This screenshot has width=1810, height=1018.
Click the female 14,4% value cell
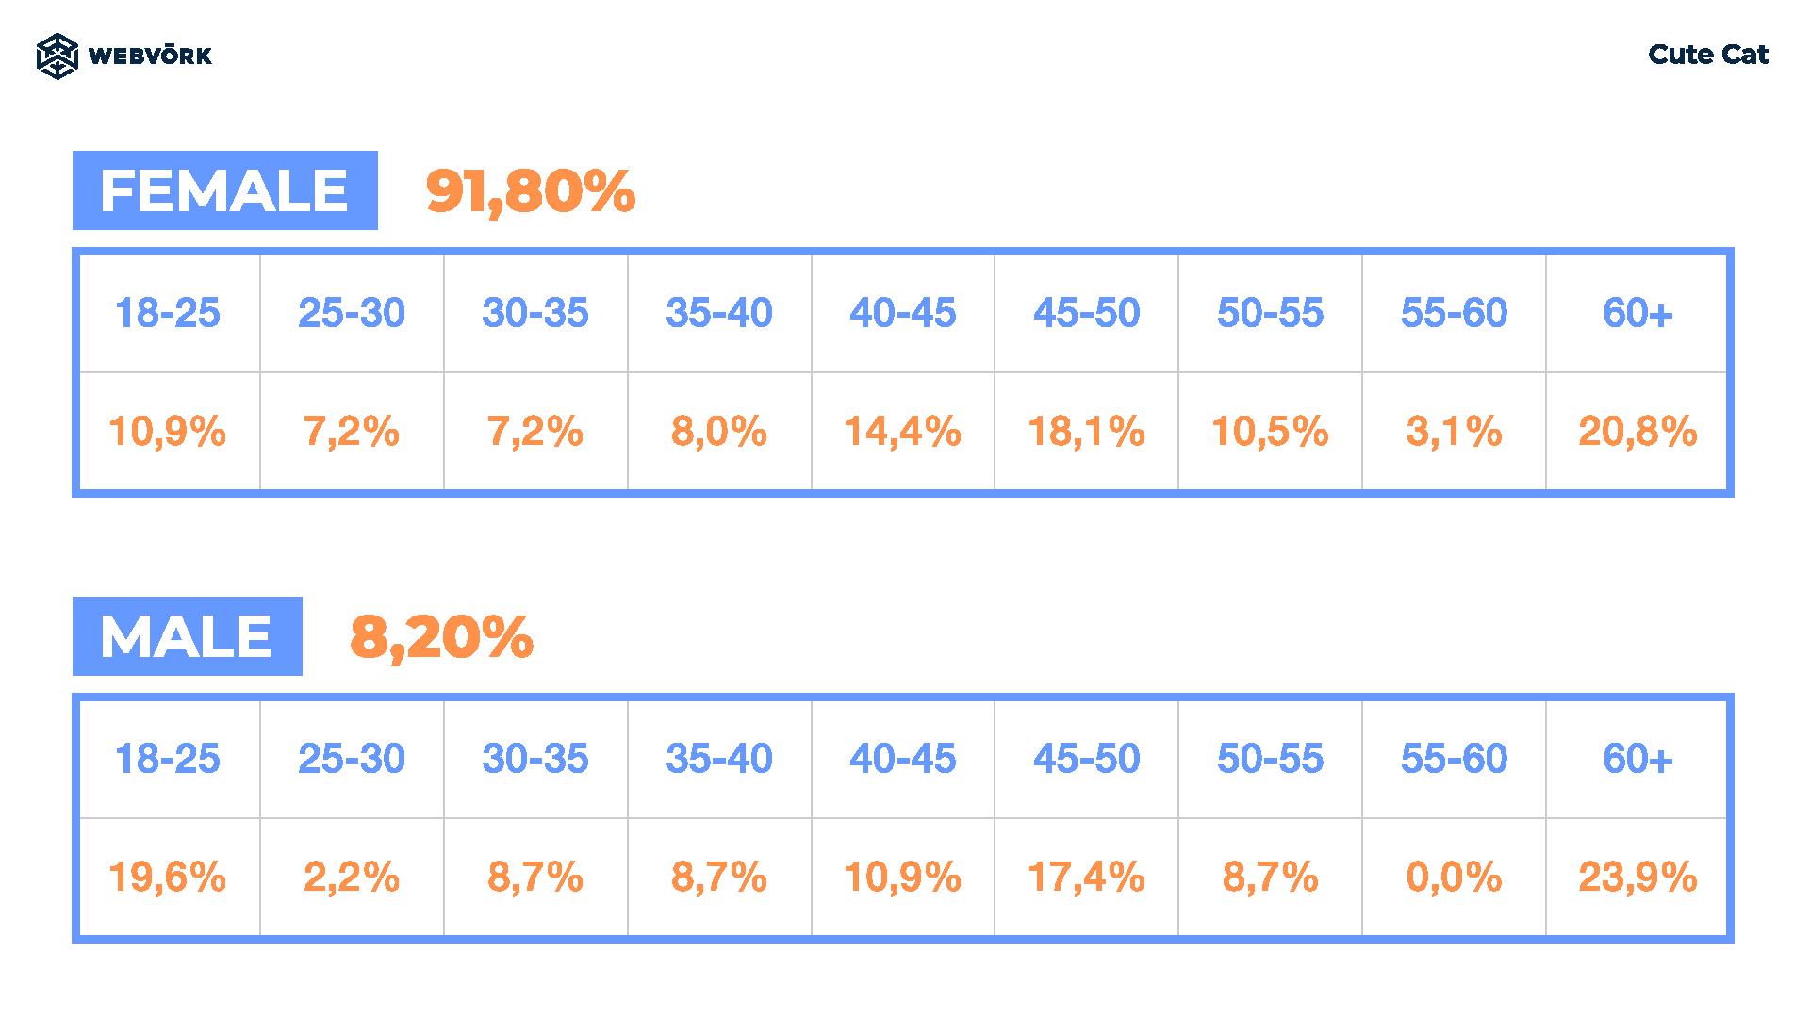pos(903,432)
